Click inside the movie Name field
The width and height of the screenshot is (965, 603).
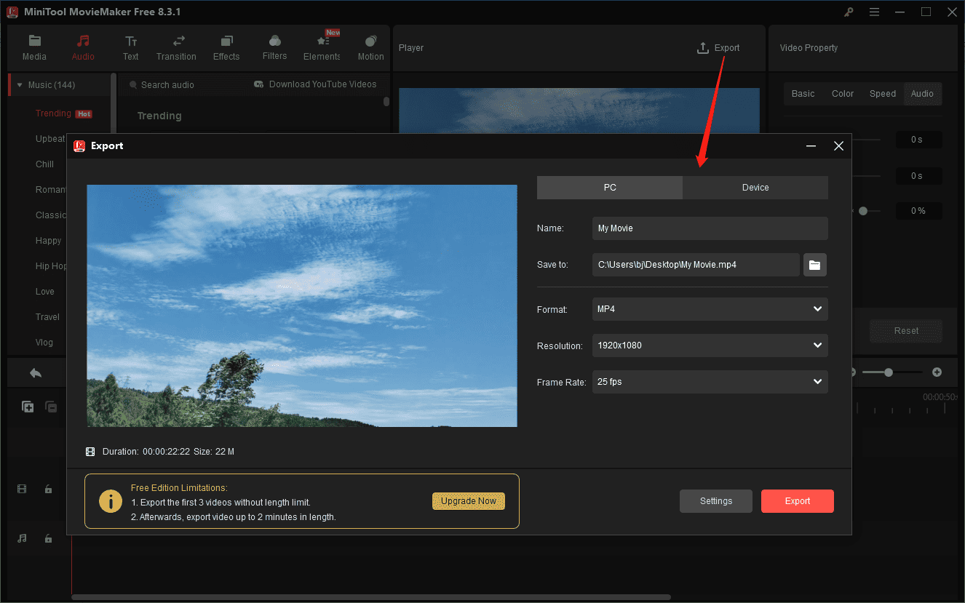click(710, 228)
